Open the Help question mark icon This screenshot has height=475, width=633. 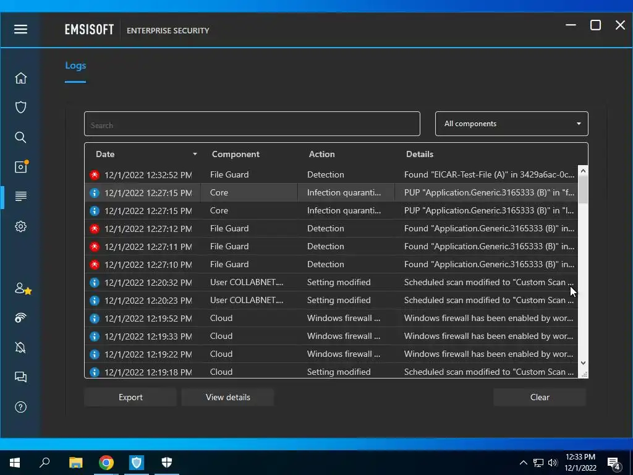(20, 407)
